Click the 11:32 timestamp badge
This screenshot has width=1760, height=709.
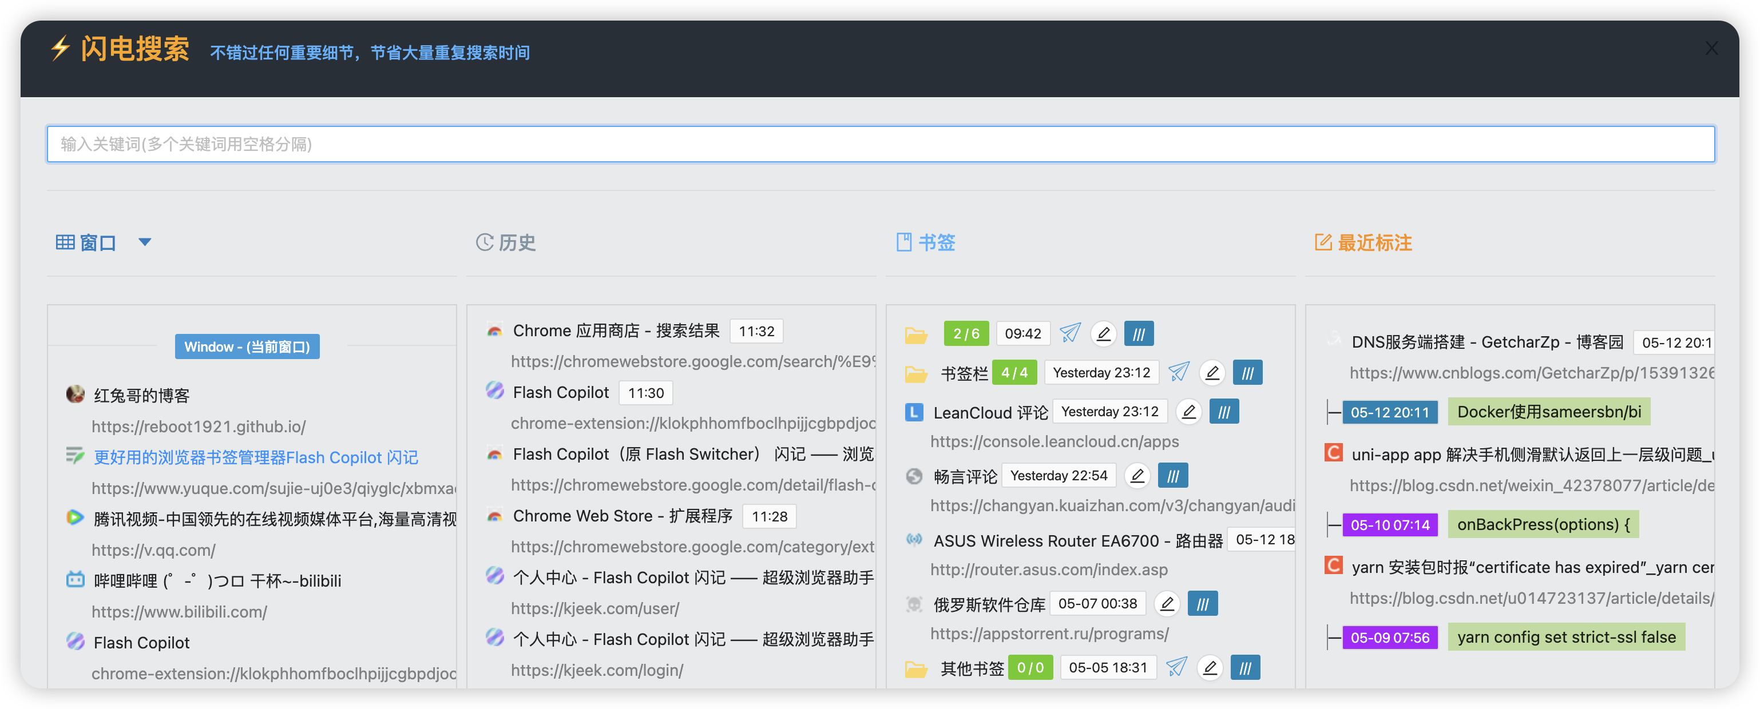click(x=756, y=331)
